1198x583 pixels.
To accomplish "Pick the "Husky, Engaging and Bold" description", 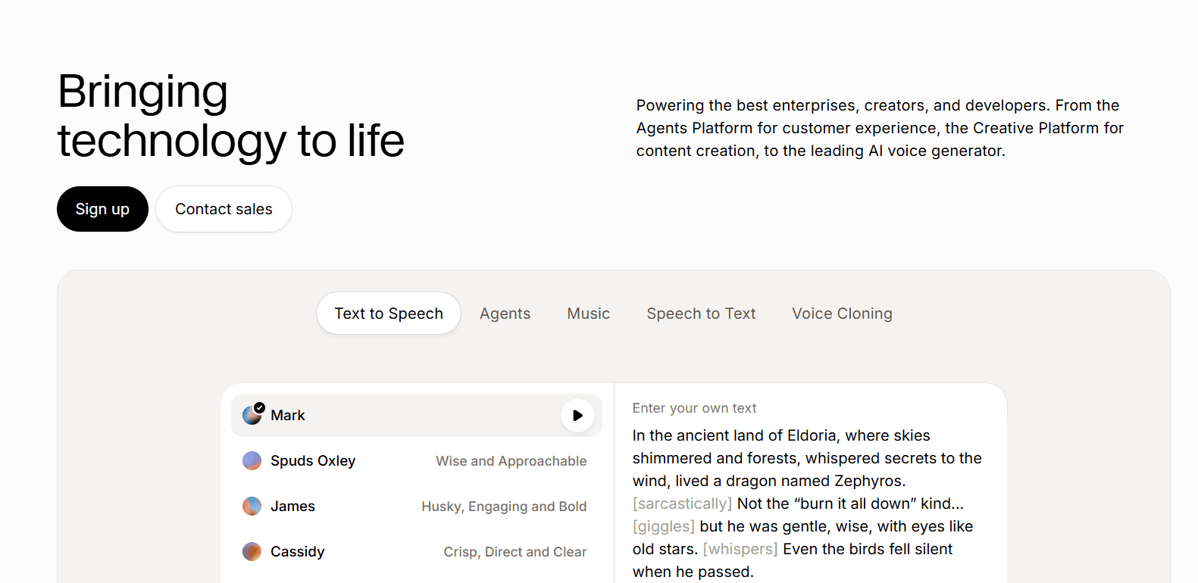I will pyautogui.click(x=504, y=507).
